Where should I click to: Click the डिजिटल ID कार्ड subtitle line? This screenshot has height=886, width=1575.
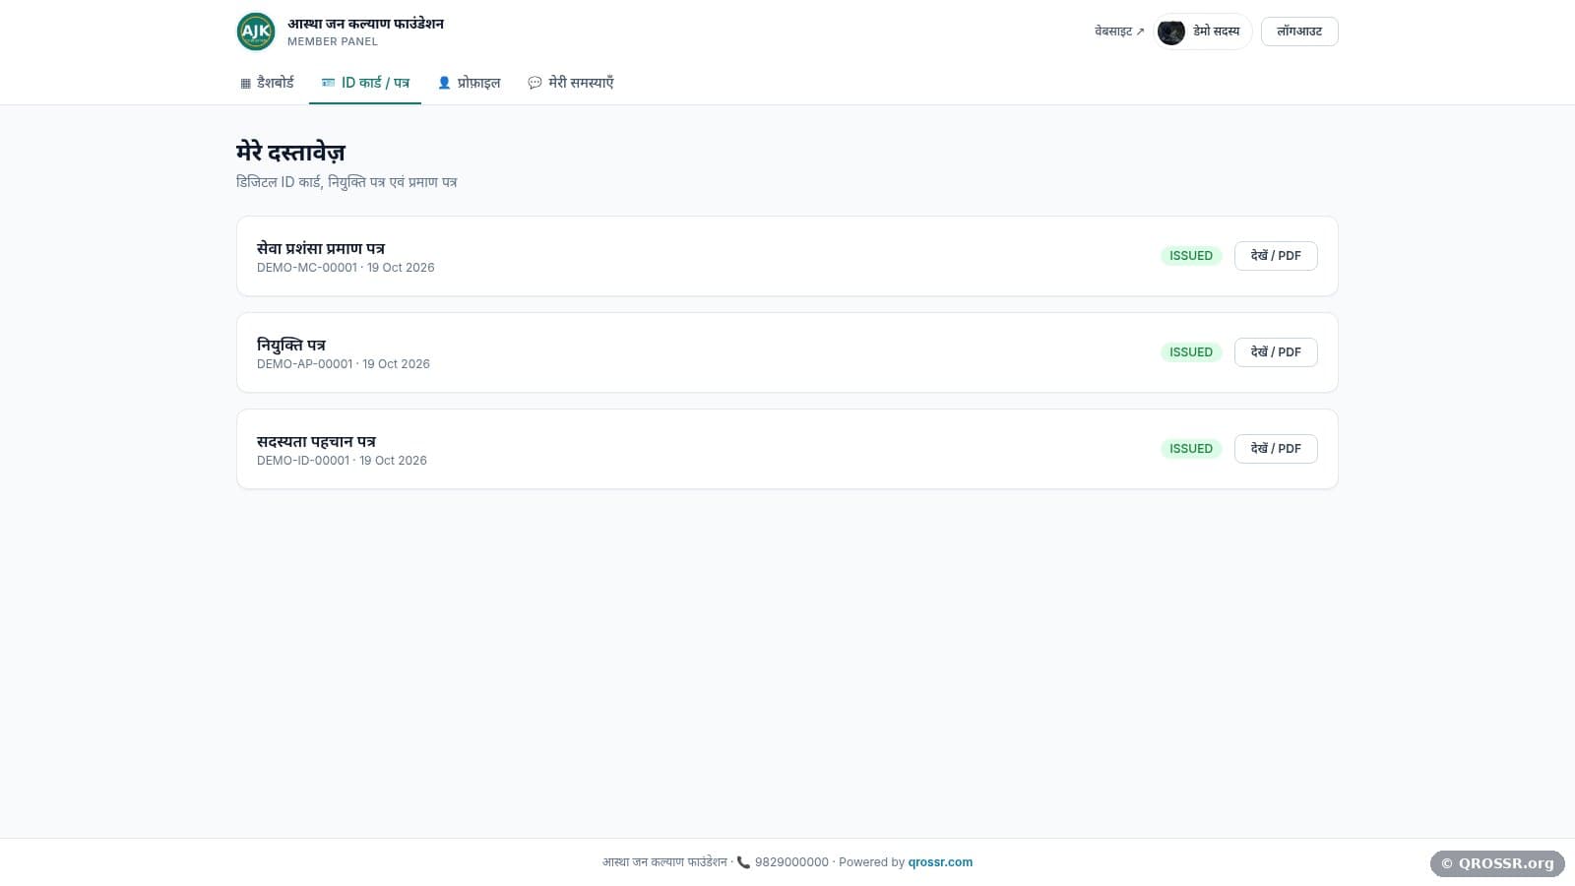(346, 182)
